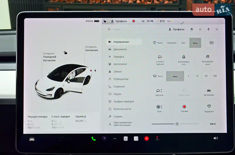Viewport: 235px width, 155px height.
Task: Tap the red Sentry indicator in status bar
Action: [x=134, y=21]
